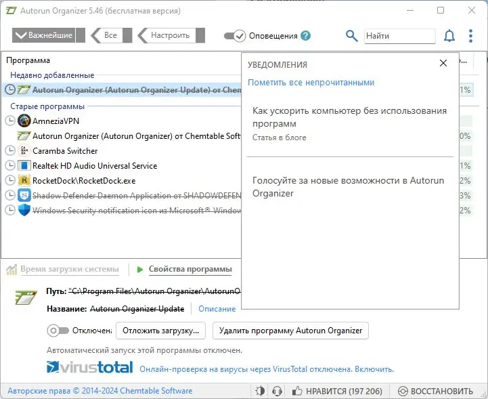This screenshot has width=488, height=399.
Task: Click the chart icon by Время загрузки системы
Action: click(12, 270)
